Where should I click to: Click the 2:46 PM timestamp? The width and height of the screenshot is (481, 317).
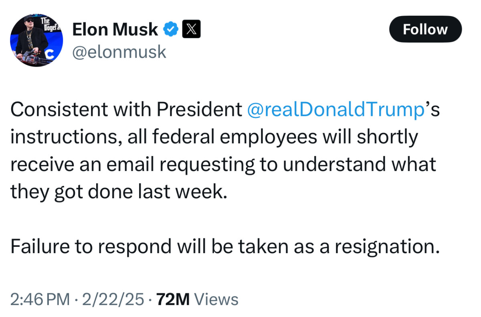click(40, 299)
